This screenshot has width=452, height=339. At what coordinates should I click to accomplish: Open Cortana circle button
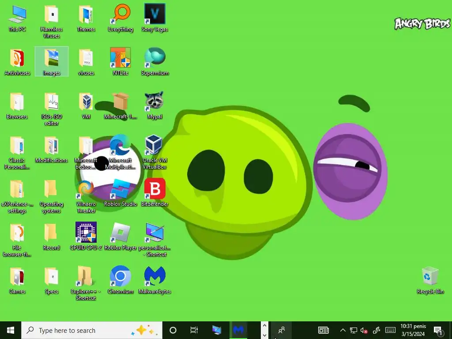click(x=173, y=330)
